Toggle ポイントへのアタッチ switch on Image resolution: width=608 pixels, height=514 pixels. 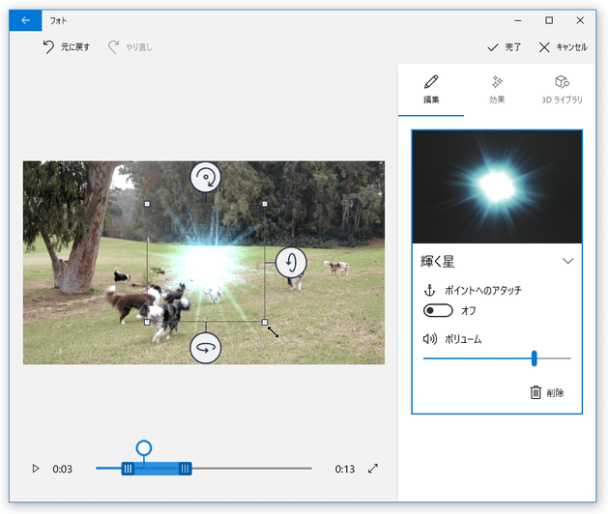(x=438, y=310)
